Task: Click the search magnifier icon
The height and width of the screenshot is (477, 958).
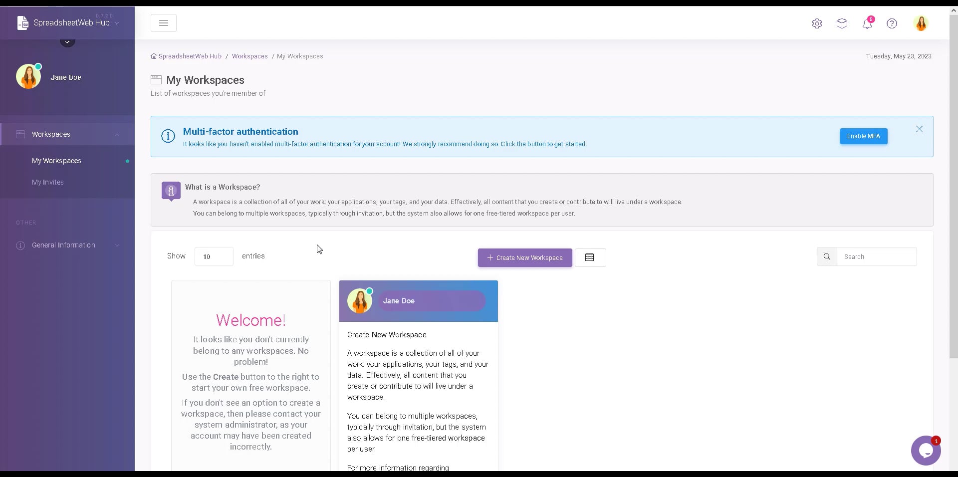Action: pyautogui.click(x=827, y=256)
